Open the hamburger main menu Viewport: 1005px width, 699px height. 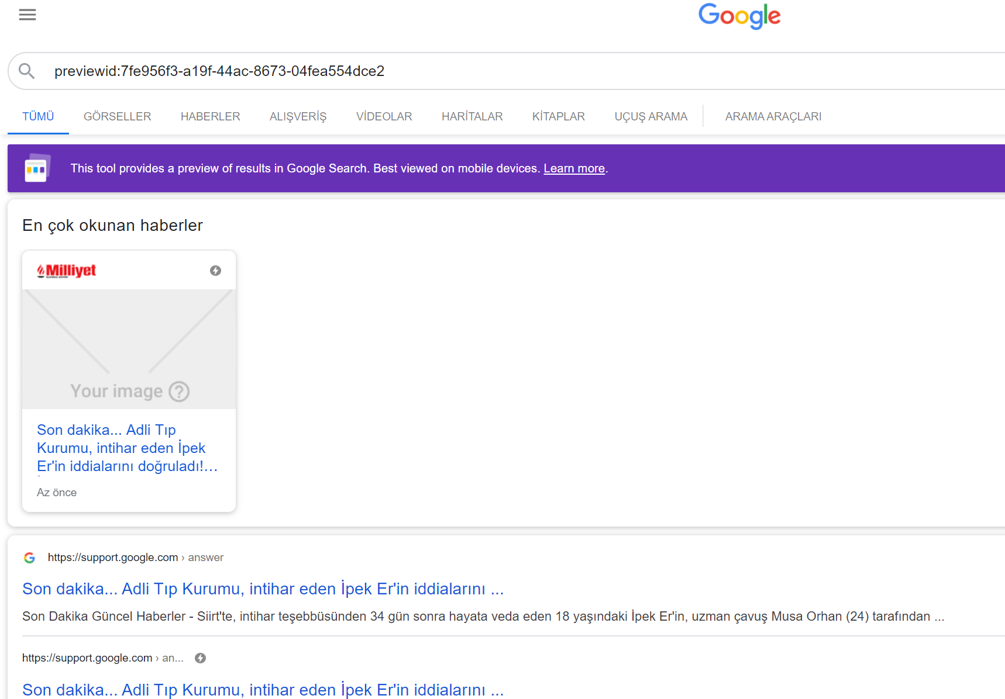coord(27,15)
